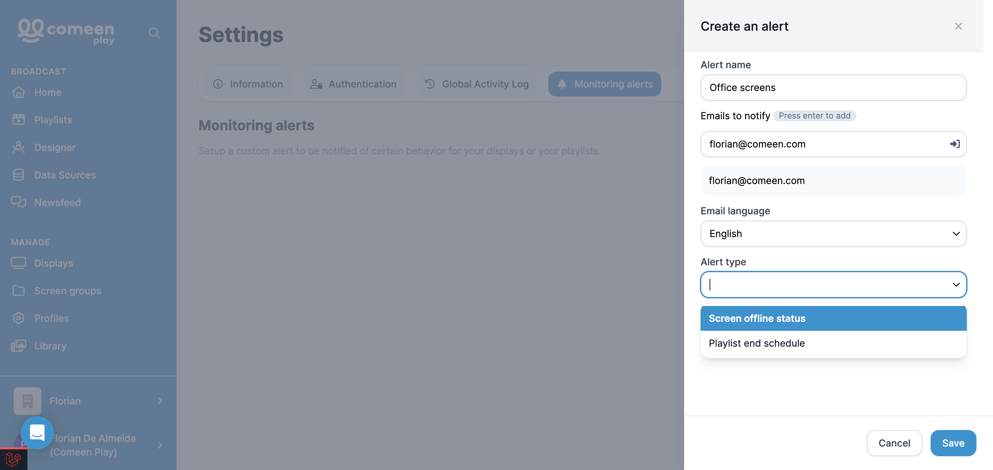Click the Data Sources database icon
Screen dimensions: 993x470
pyautogui.click(x=19, y=175)
